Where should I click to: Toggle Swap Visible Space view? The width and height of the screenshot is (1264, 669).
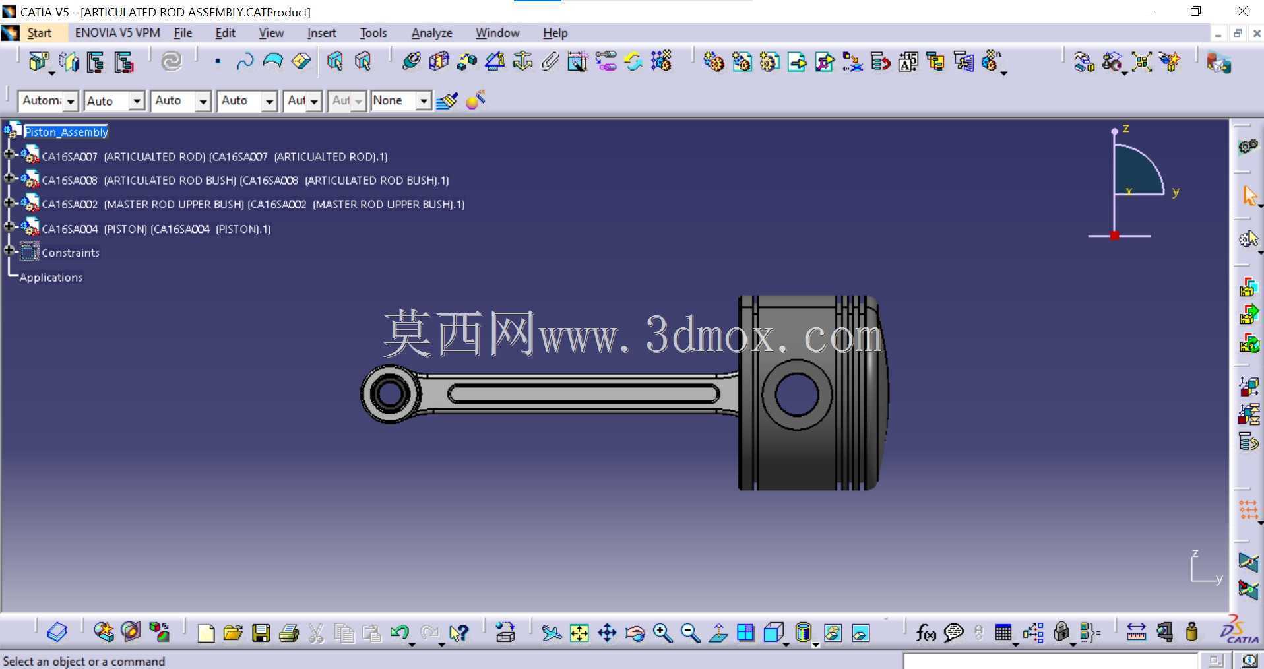tap(860, 633)
